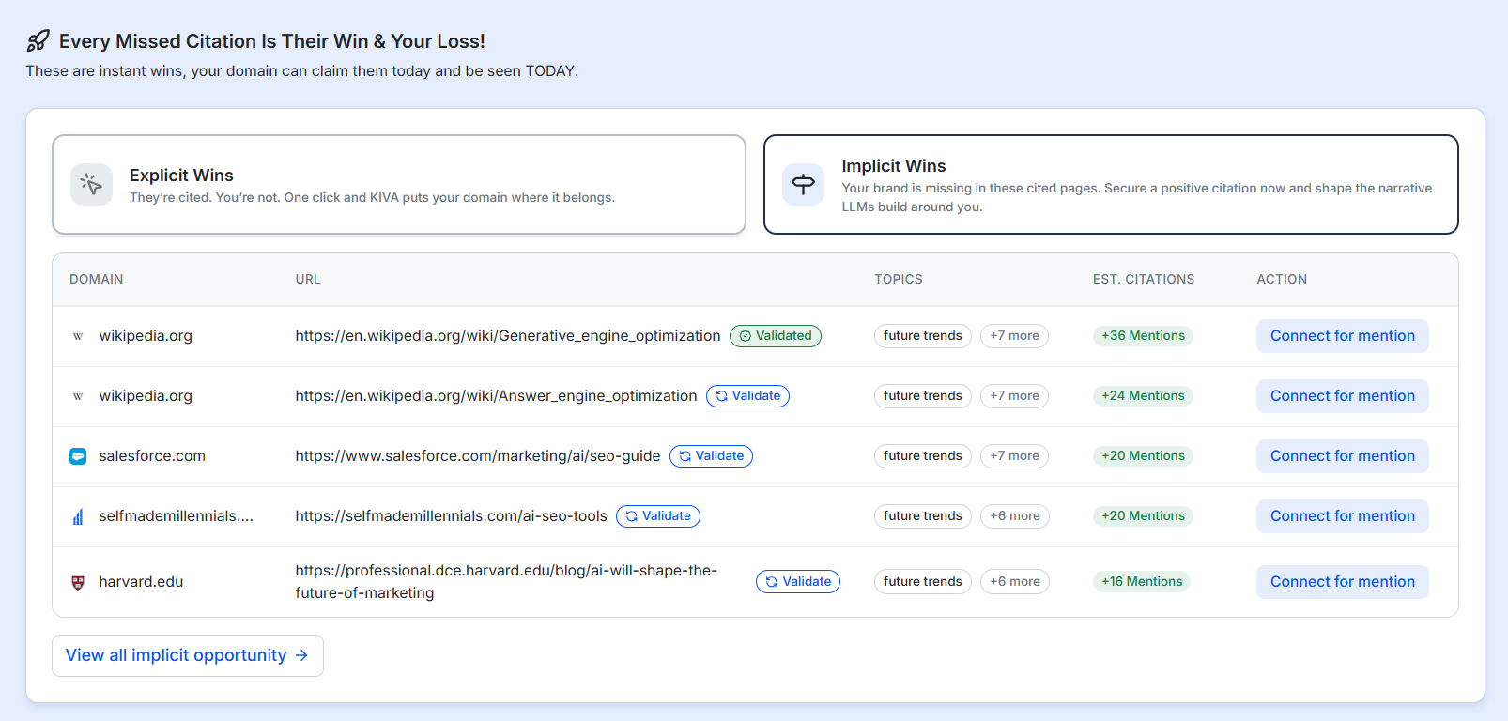Click the Harvard shield favicon
The width and height of the screenshot is (1508, 721).
(x=78, y=582)
